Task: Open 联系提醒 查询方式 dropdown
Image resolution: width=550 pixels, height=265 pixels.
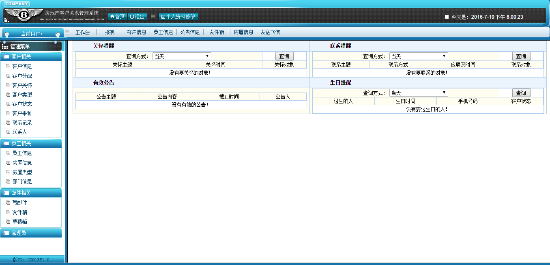Action: (419, 56)
